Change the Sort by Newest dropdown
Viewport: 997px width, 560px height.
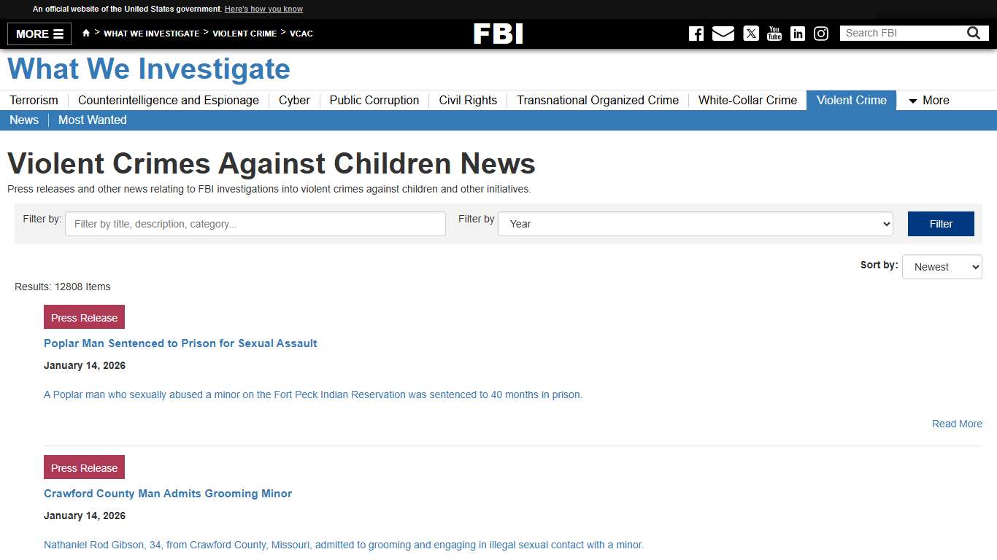[942, 267]
